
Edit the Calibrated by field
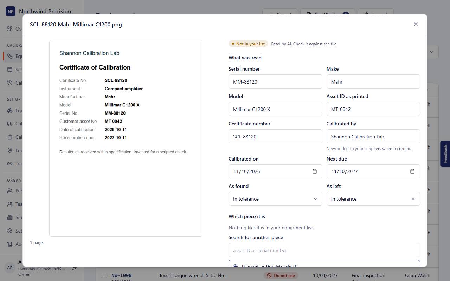[373, 136]
